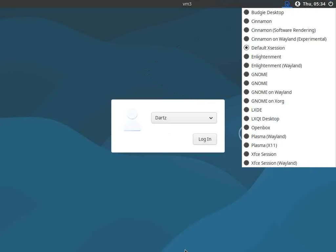Choose Openbox session
Viewport: 336px width, 252px height.
[289, 128]
